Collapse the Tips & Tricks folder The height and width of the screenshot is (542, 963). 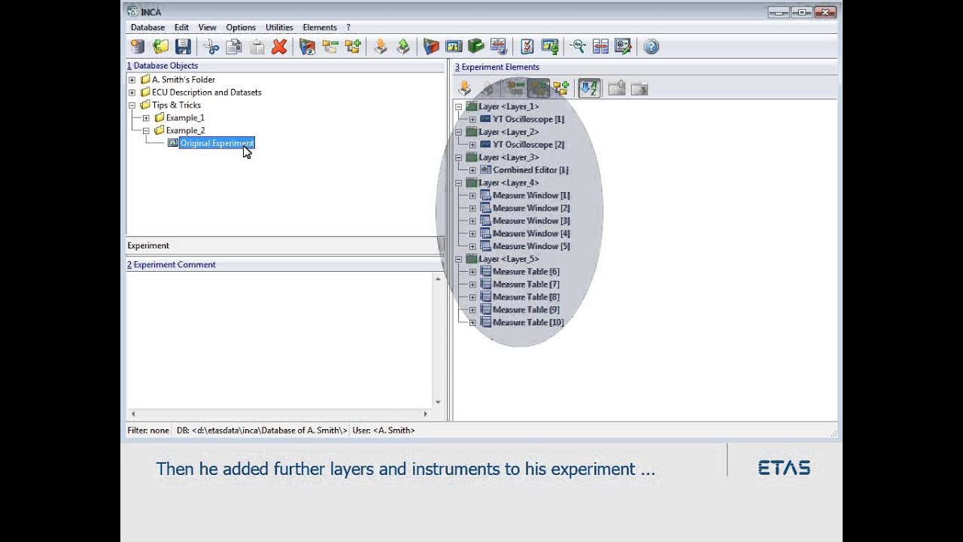132,105
